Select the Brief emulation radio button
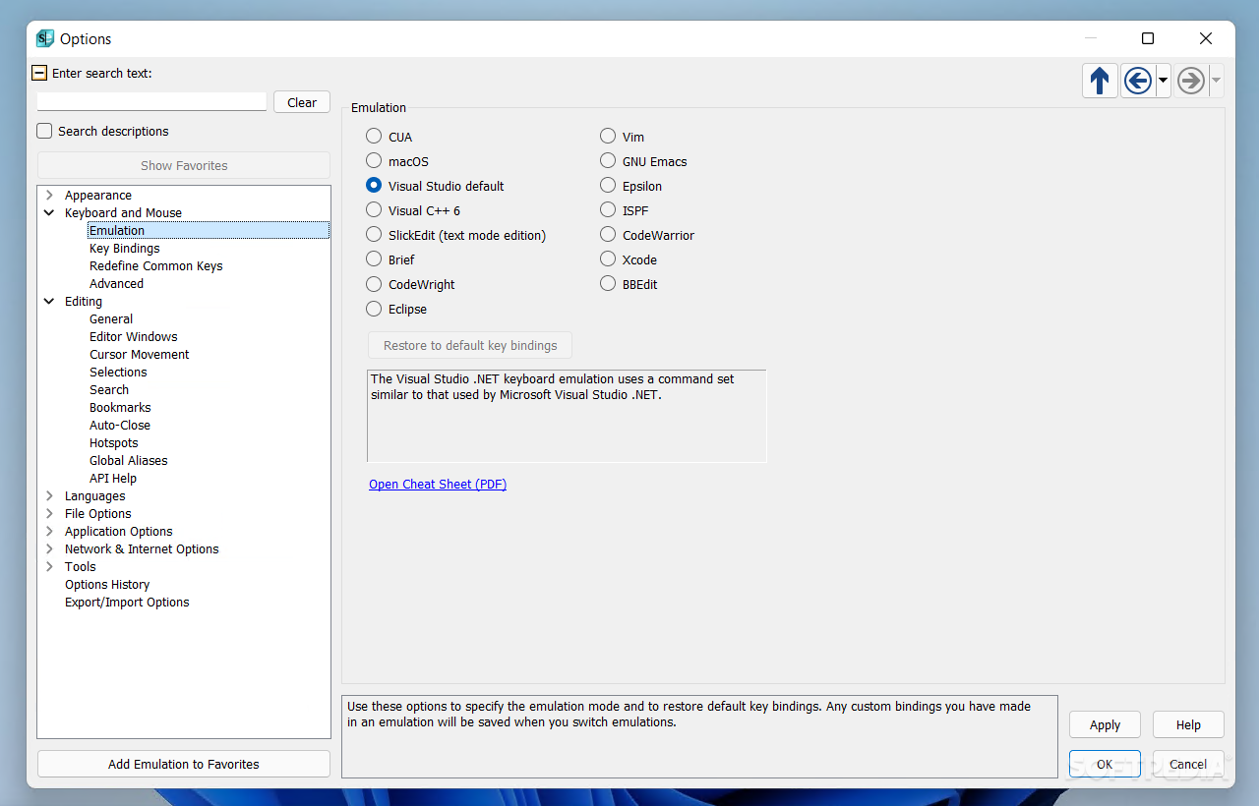The image size is (1259, 806). [374, 259]
